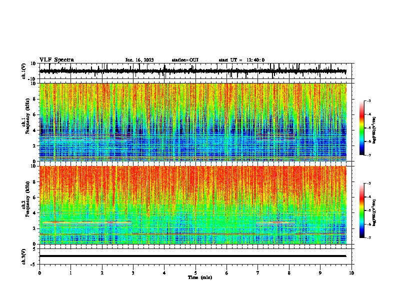The width and height of the screenshot is (396, 306).
Task: Click the ch.2 color scale log(PSD) unit label
Action: (374, 212)
